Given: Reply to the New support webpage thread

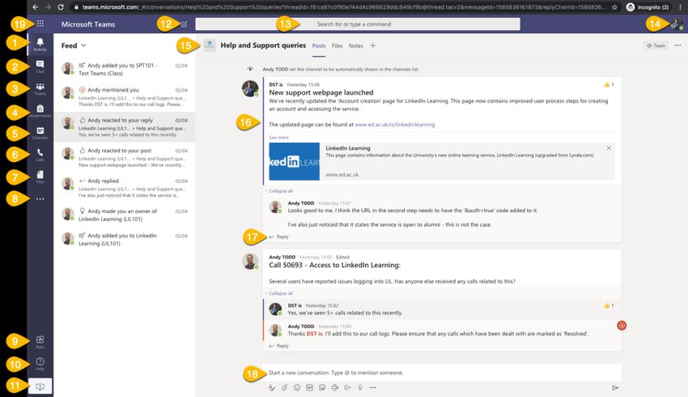Looking at the screenshot, I should pyautogui.click(x=279, y=237).
